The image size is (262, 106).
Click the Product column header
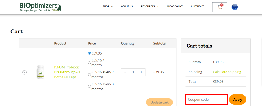coord(60,43)
